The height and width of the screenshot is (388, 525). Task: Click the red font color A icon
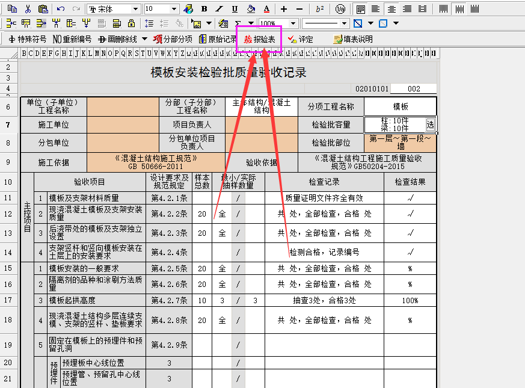tap(266, 9)
